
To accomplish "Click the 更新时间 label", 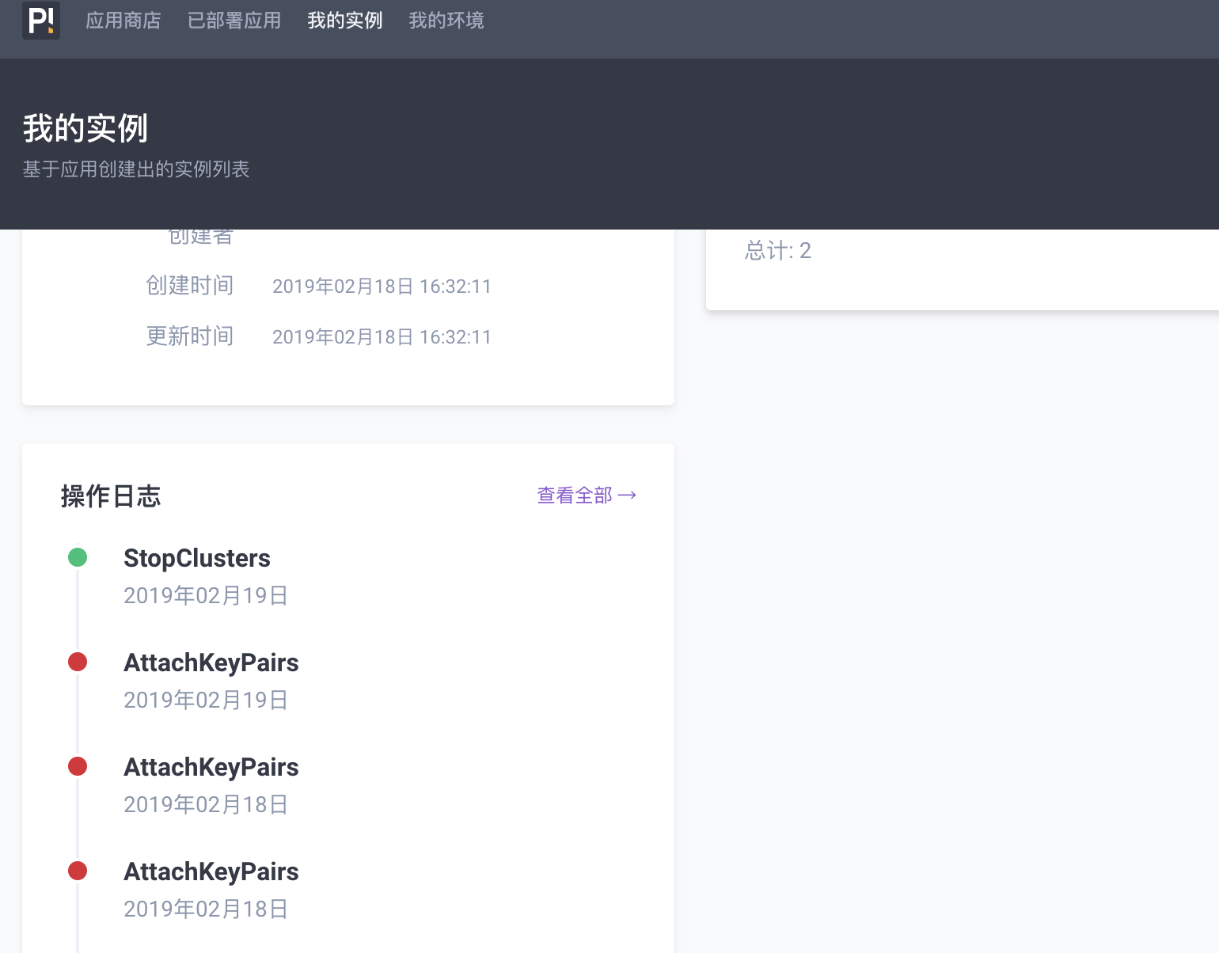I will [x=190, y=336].
